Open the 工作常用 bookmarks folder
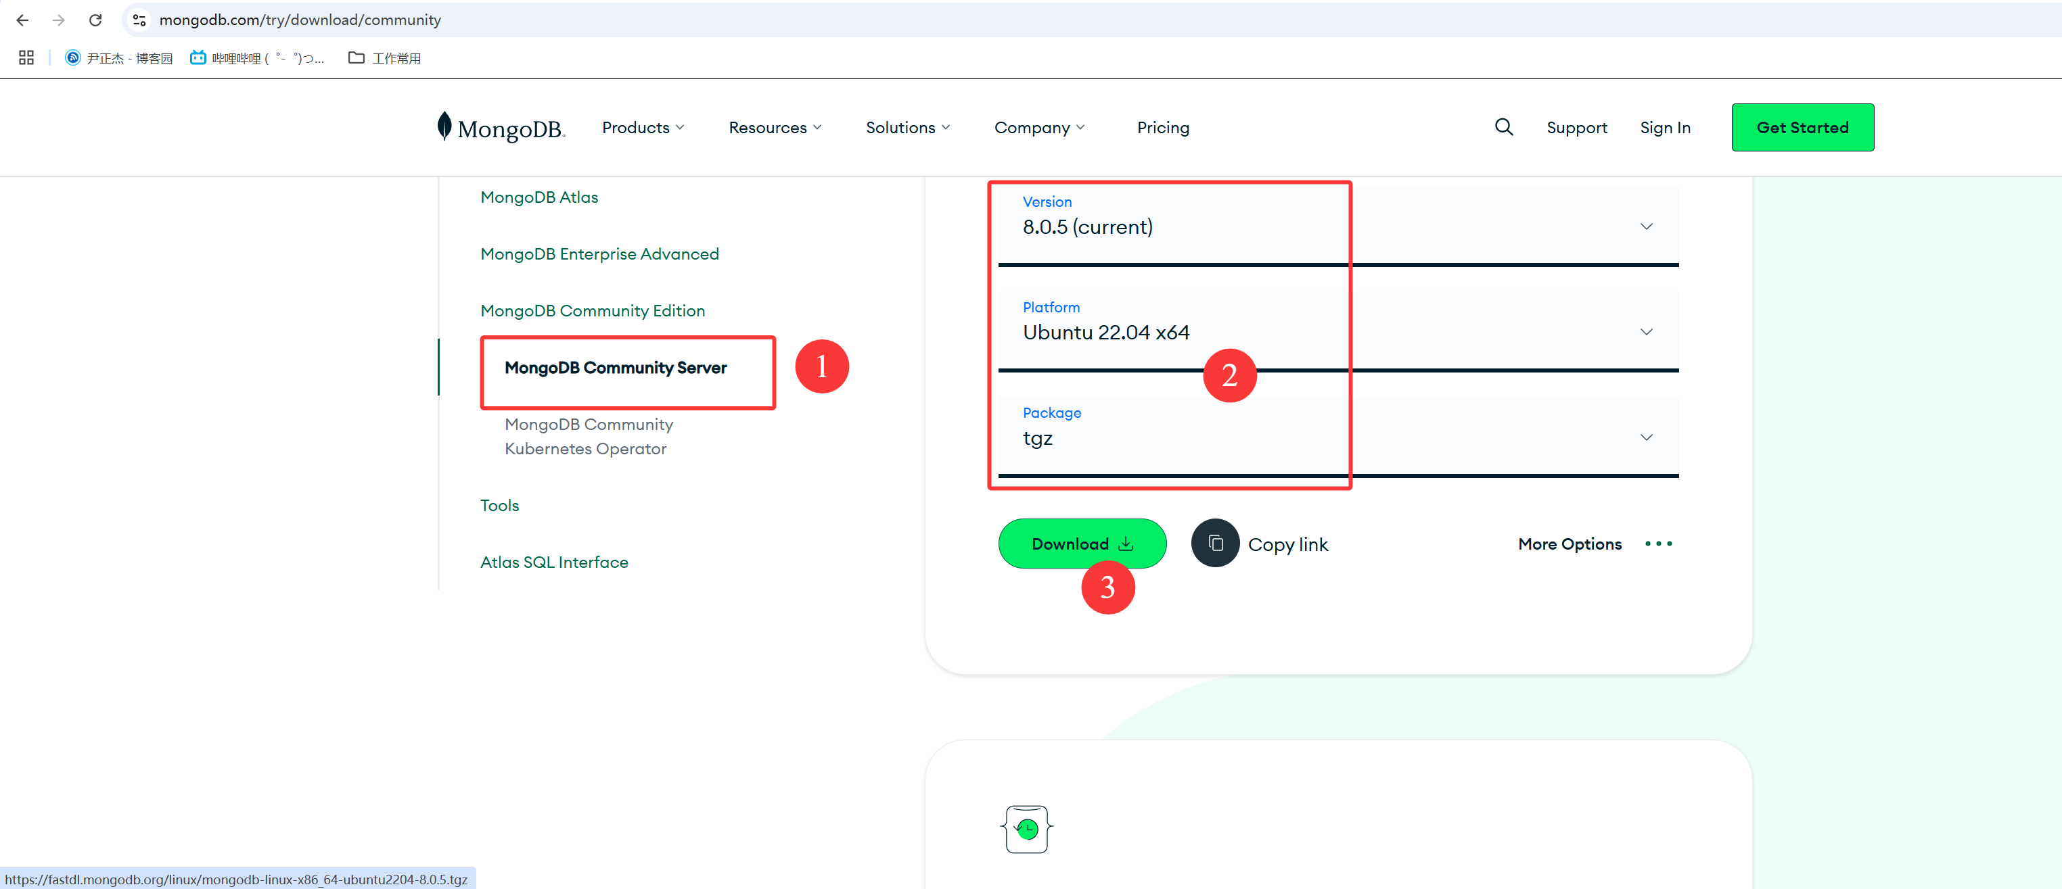2062x889 pixels. point(385,57)
